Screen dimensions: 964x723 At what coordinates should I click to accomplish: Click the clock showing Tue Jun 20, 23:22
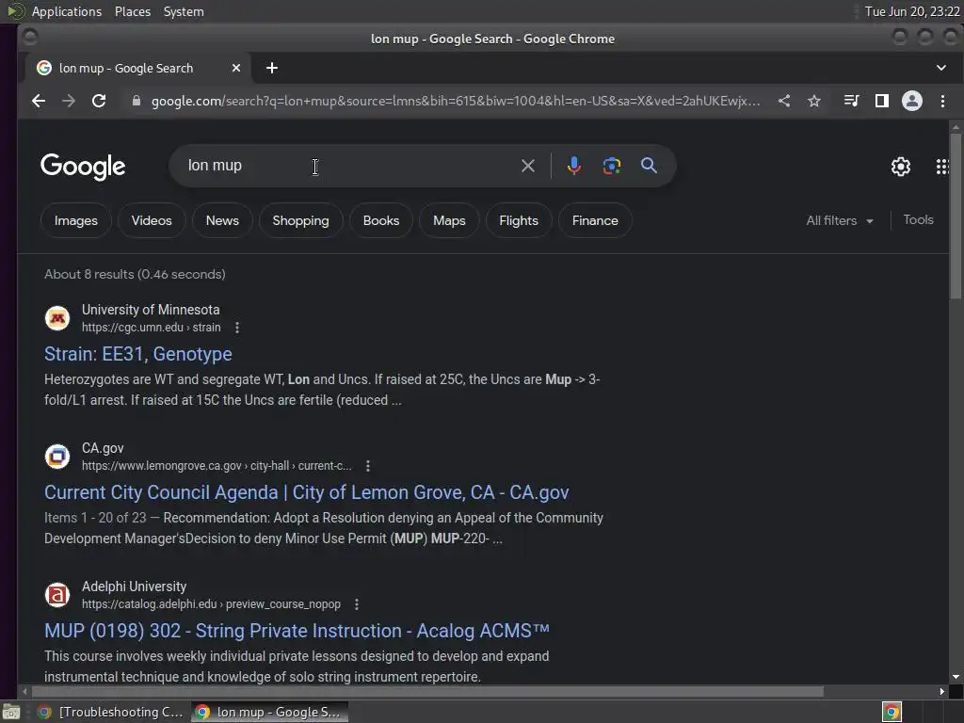click(911, 11)
